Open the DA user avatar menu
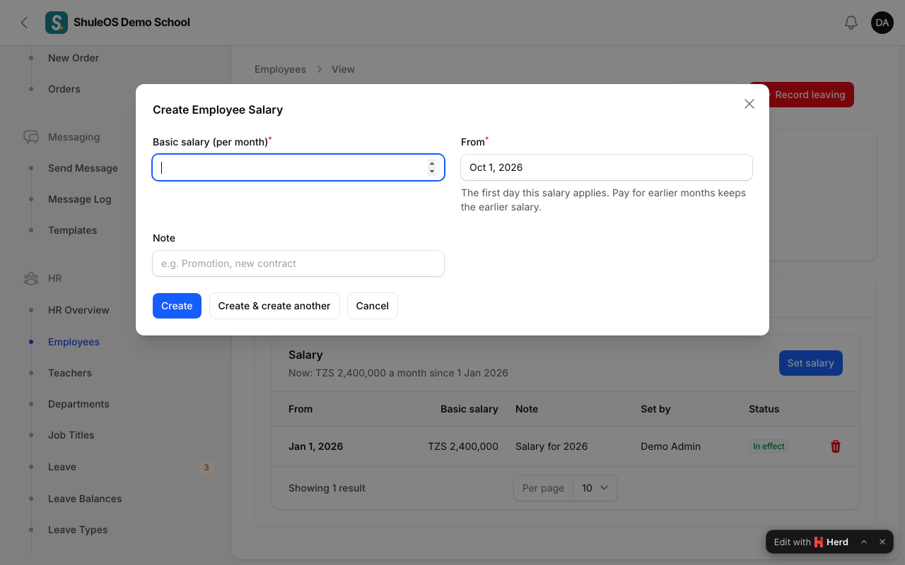This screenshot has height=565, width=905. pos(882,23)
